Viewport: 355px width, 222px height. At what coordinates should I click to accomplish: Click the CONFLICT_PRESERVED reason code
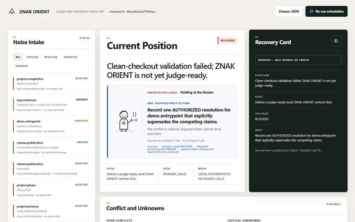[x=29, y=126]
